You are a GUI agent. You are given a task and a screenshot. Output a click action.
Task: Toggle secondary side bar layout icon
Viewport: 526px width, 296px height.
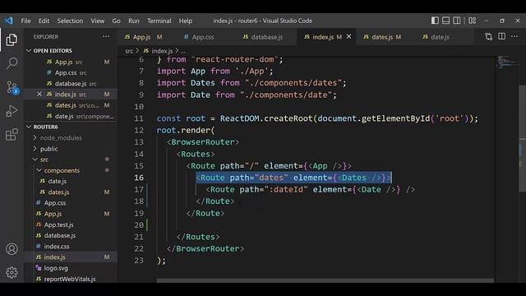coord(457,21)
